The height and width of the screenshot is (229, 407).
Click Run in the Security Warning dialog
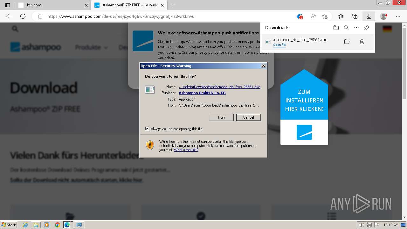coord(221,117)
